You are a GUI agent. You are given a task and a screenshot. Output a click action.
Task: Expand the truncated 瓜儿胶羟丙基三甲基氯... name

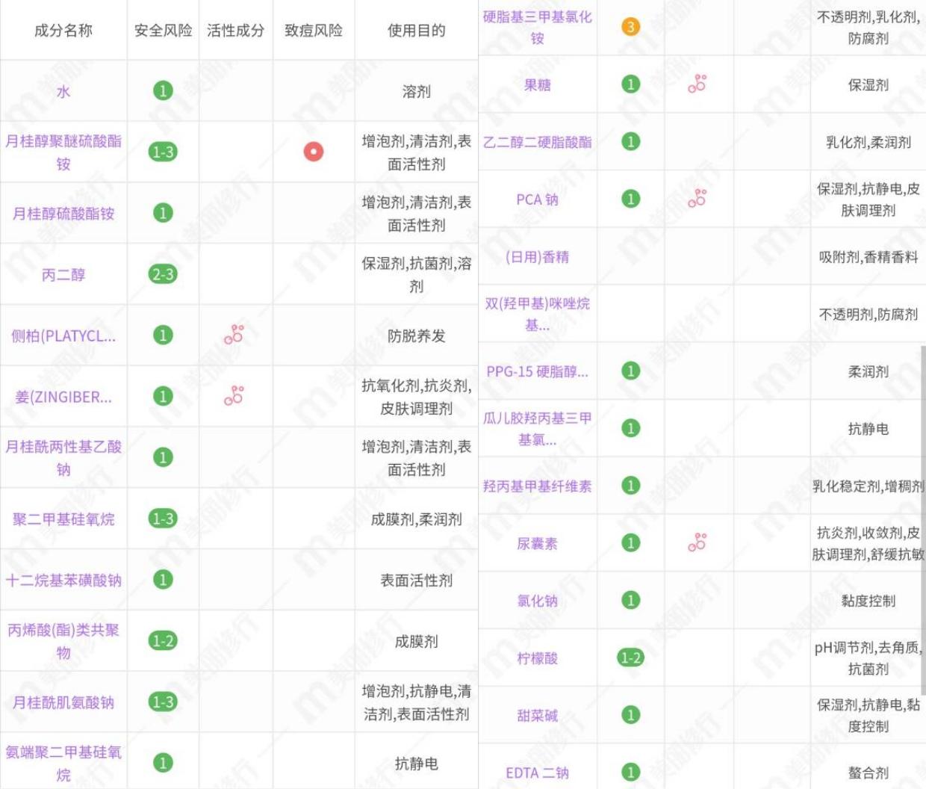537,427
